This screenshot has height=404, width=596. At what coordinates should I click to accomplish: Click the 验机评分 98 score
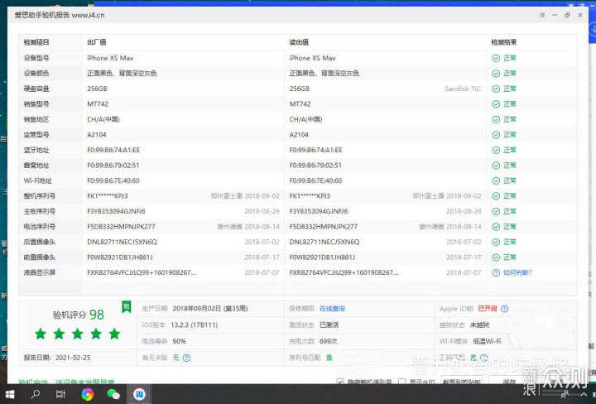coord(79,315)
